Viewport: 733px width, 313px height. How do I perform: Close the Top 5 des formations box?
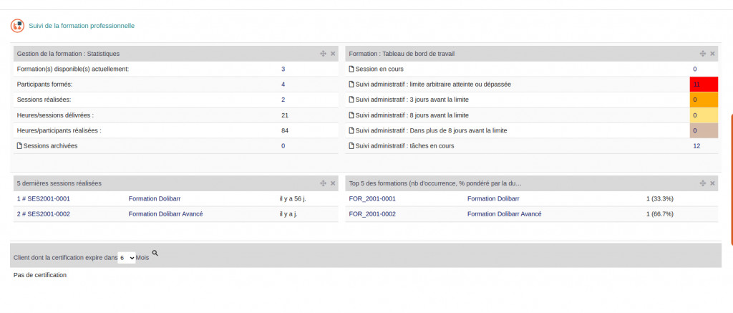pyautogui.click(x=712, y=183)
